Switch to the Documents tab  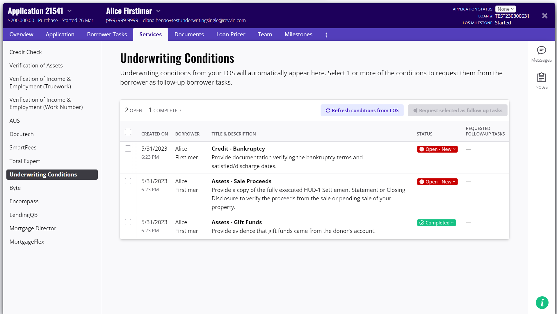189,35
